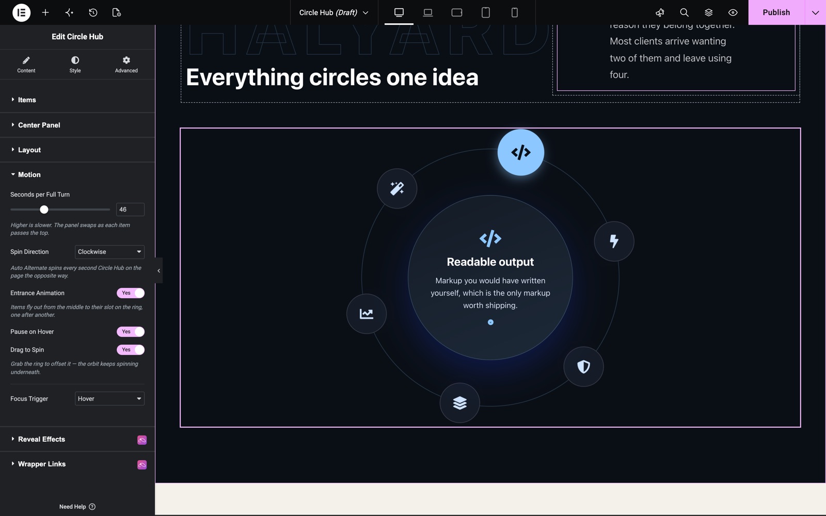The width and height of the screenshot is (826, 516).
Task: Open the page settings document icon
Action: coord(117,12)
